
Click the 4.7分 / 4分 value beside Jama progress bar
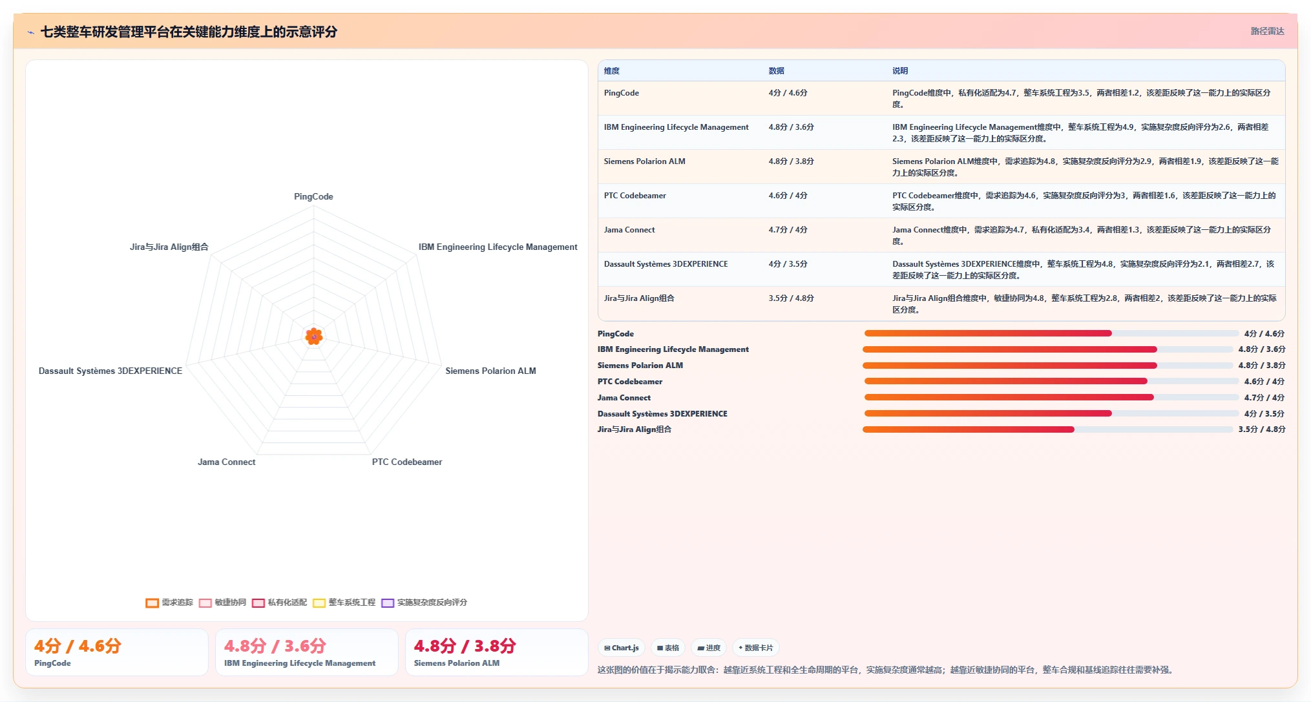pos(1264,398)
